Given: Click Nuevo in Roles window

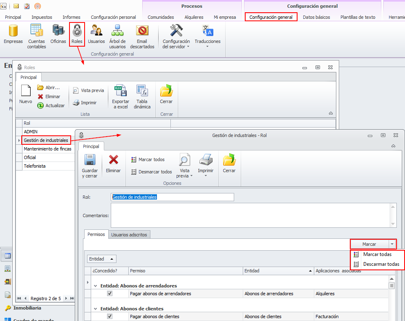Looking at the screenshot, I should point(26,94).
